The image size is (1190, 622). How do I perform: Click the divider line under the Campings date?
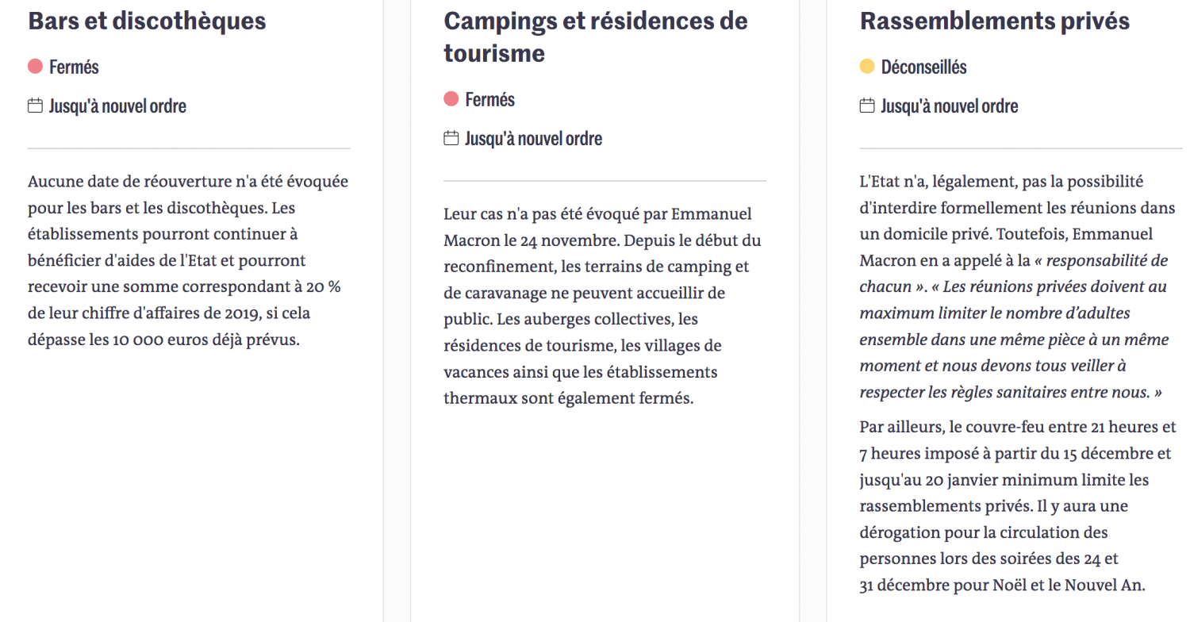click(x=605, y=181)
